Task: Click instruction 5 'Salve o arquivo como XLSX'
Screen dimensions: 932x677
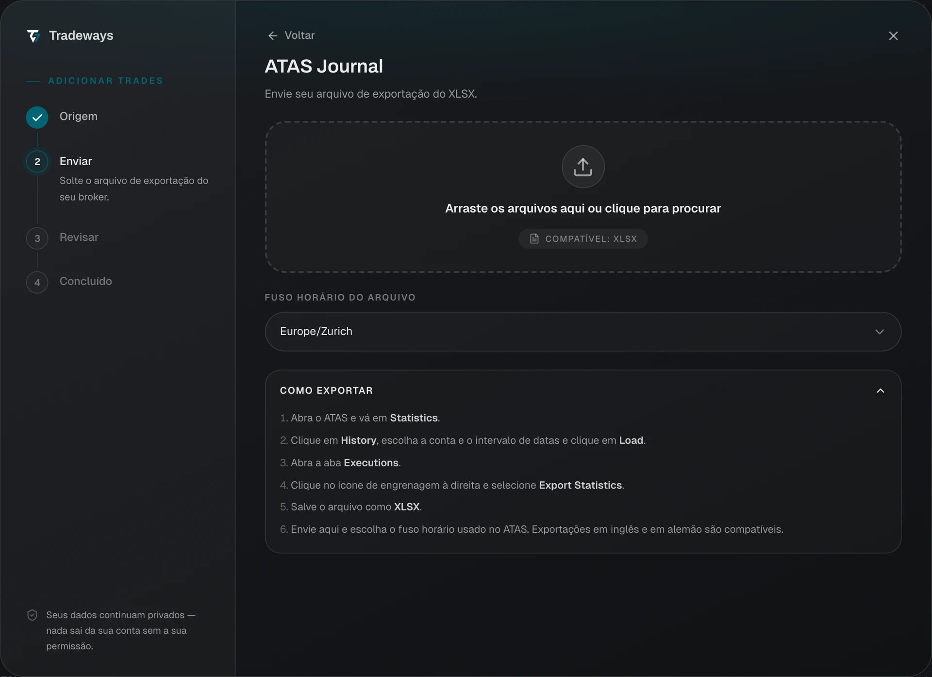Action: 351,507
